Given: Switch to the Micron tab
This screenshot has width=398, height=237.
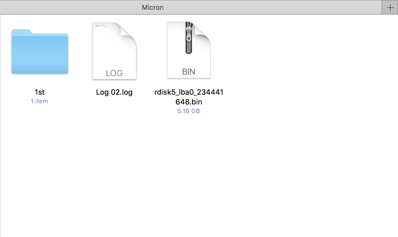Looking at the screenshot, I should pos(153,7).
